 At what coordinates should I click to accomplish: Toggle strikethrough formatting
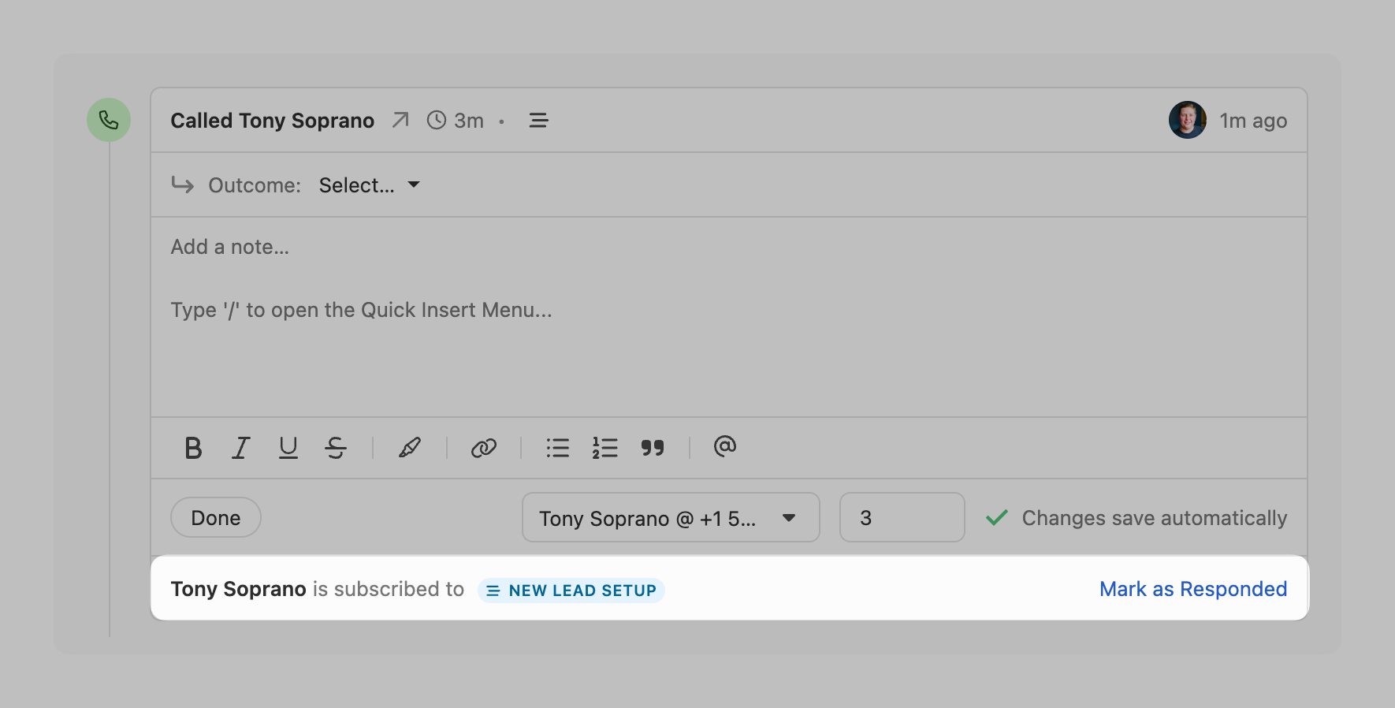coord(336,448)
